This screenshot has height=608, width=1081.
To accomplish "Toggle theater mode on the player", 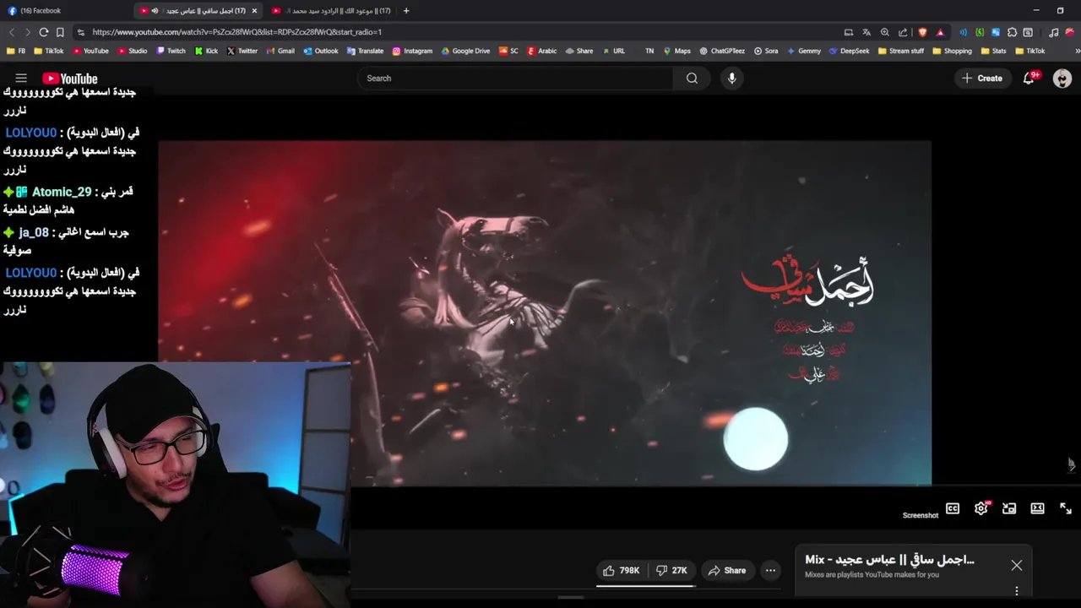I will tap(1037, 508).
